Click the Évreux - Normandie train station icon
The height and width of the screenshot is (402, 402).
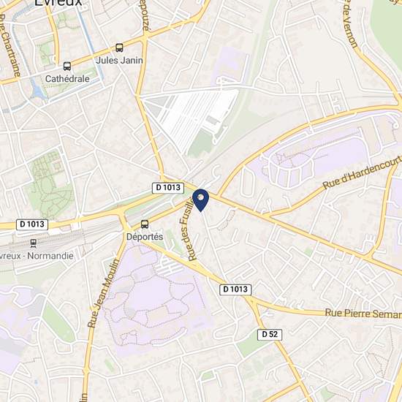tap(34, 243)
